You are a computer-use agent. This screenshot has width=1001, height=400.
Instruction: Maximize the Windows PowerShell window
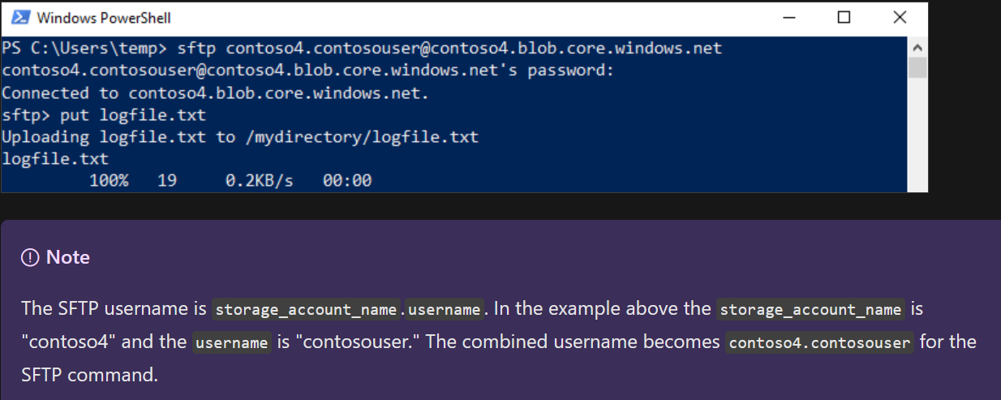[x=844, y=18]
